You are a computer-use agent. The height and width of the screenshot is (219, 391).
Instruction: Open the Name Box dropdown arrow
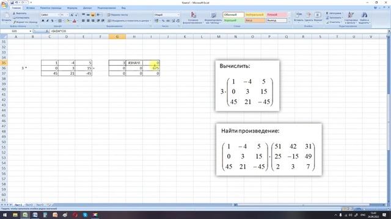click(x=31, y=31)
